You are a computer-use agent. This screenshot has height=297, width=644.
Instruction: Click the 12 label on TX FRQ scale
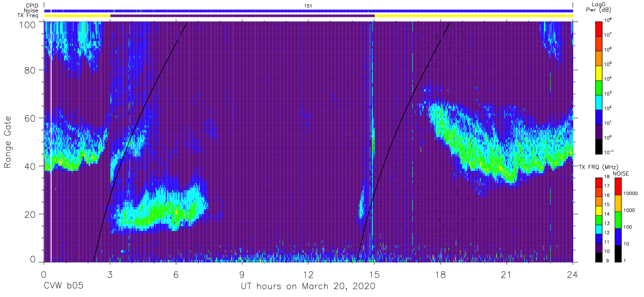point(606,233)
